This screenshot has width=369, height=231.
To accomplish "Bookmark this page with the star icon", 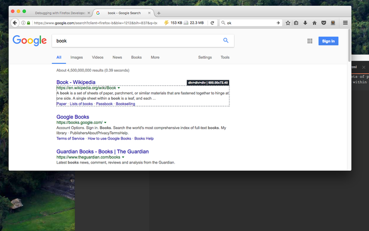I will [x=288, y=23].
